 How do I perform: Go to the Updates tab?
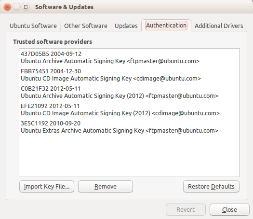point(126,26)
